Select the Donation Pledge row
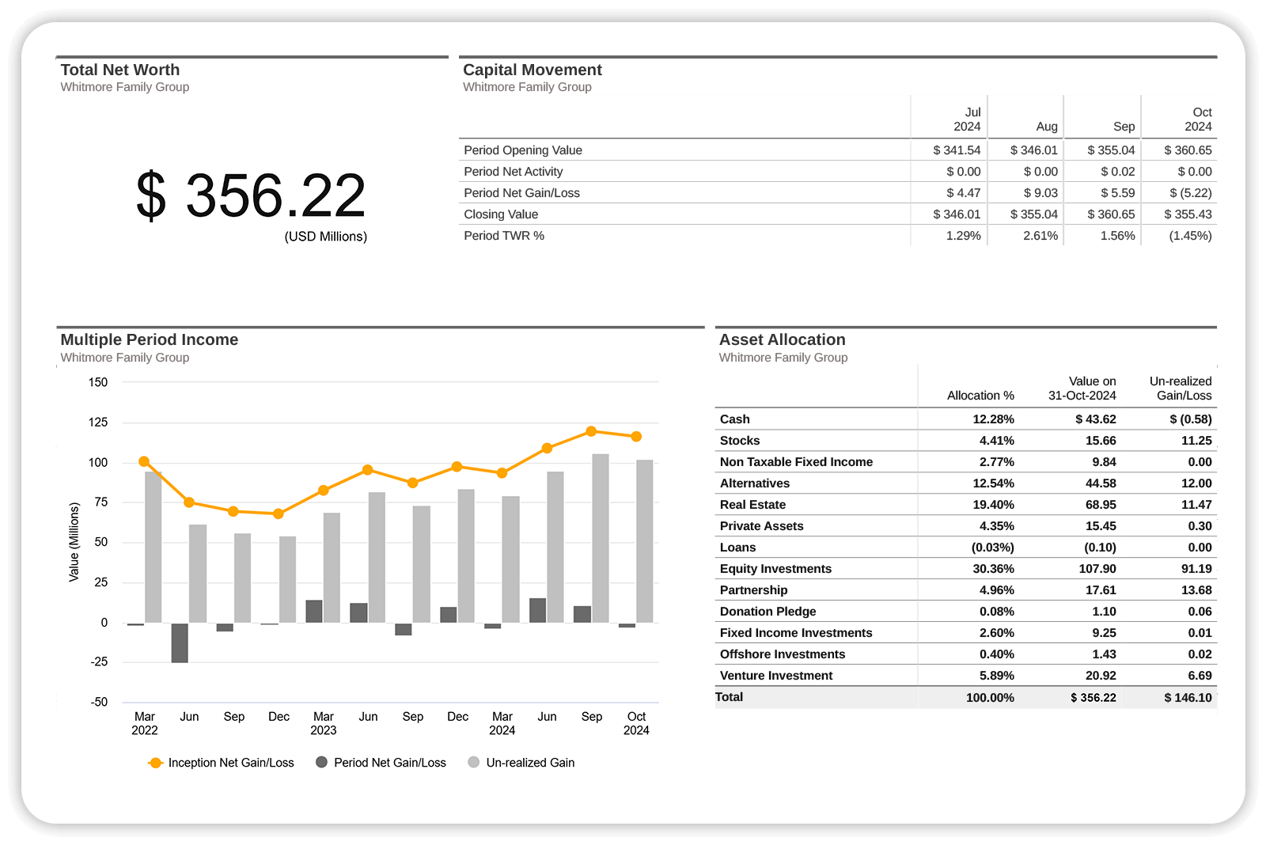The height and width of the screenshot is (845, 1266). (966, 612)
